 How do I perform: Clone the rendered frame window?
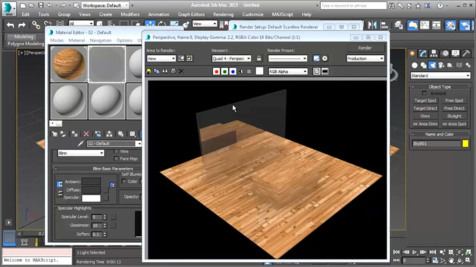point(165,71)
